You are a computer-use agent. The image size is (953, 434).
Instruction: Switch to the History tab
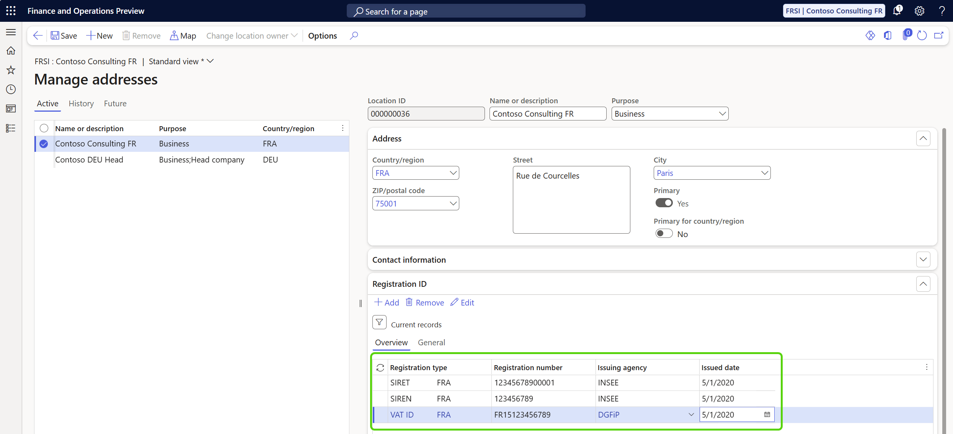81,104
